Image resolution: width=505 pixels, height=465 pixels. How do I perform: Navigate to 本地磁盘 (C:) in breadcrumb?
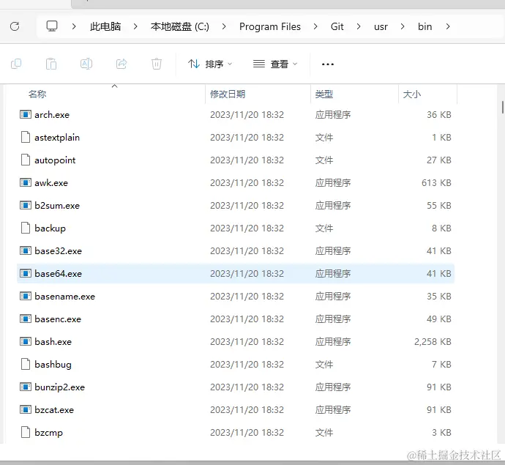tap(180, 26)
